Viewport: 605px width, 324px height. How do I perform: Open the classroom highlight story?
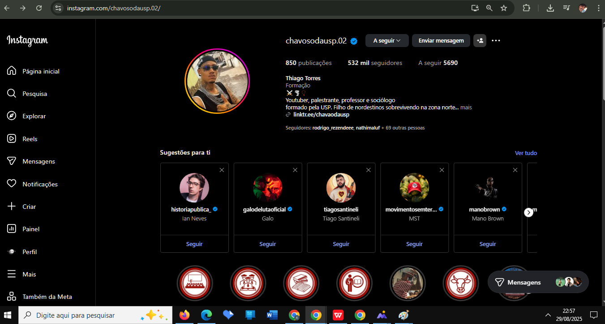pos(195,283)
